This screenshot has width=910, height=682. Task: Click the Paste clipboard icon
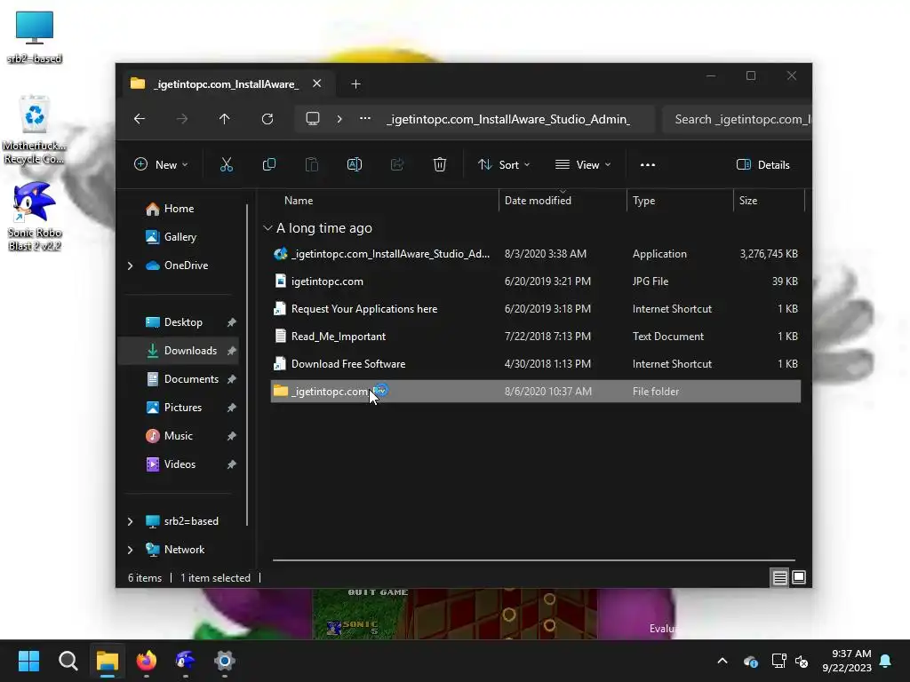312,164
